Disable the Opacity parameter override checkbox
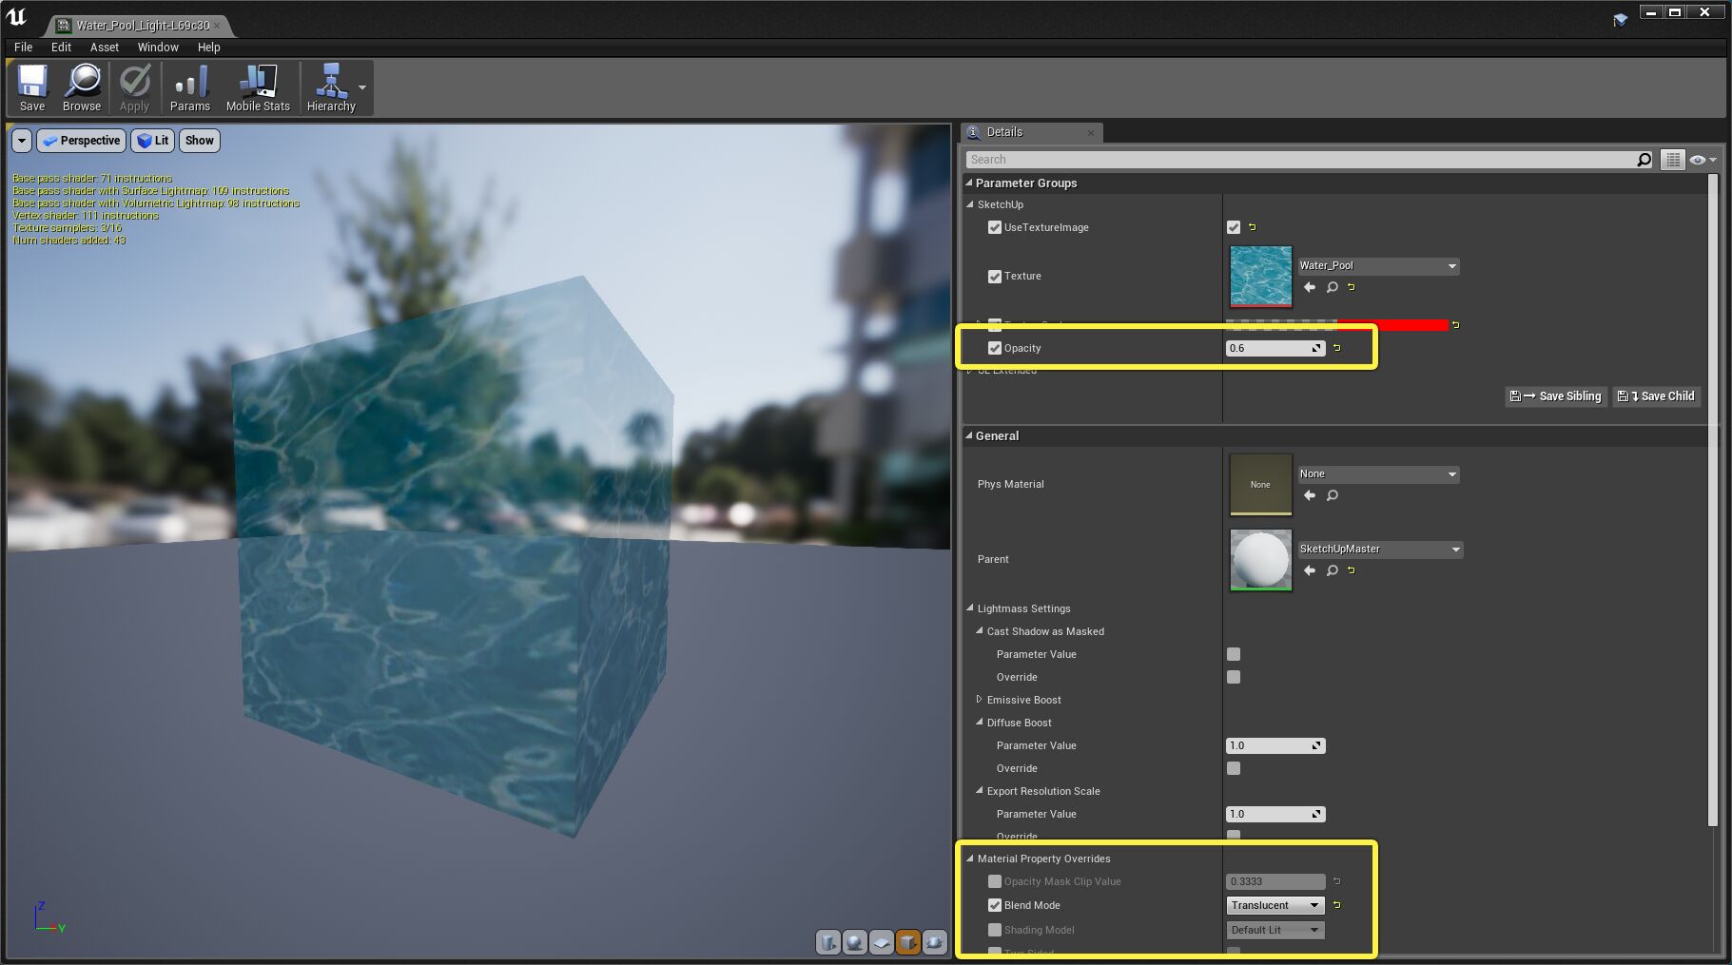The height and width of the screenshot is (965, 1732). [994, 347]
